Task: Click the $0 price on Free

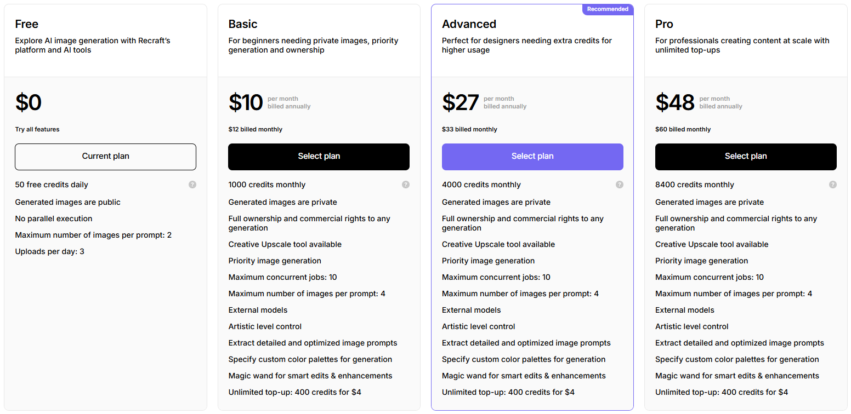Action: (x=29, y=103)
